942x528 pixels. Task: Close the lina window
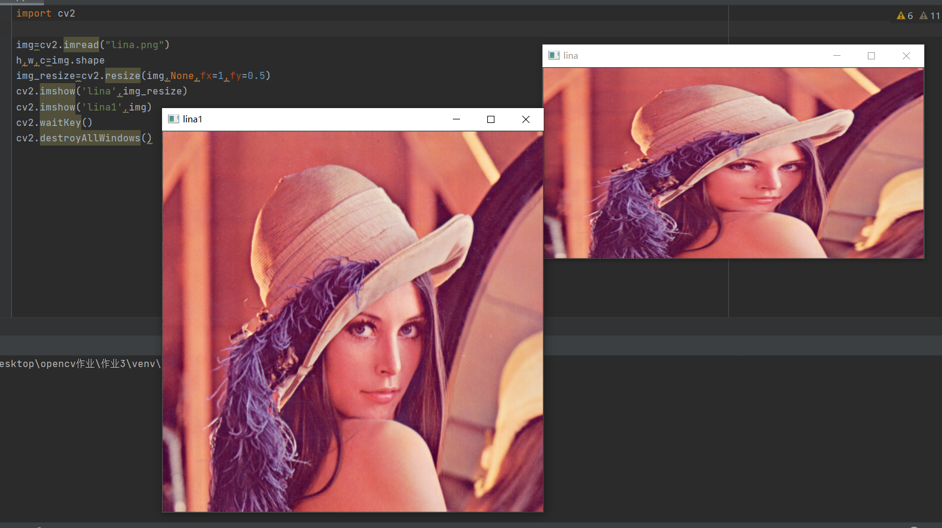point(906,56)
